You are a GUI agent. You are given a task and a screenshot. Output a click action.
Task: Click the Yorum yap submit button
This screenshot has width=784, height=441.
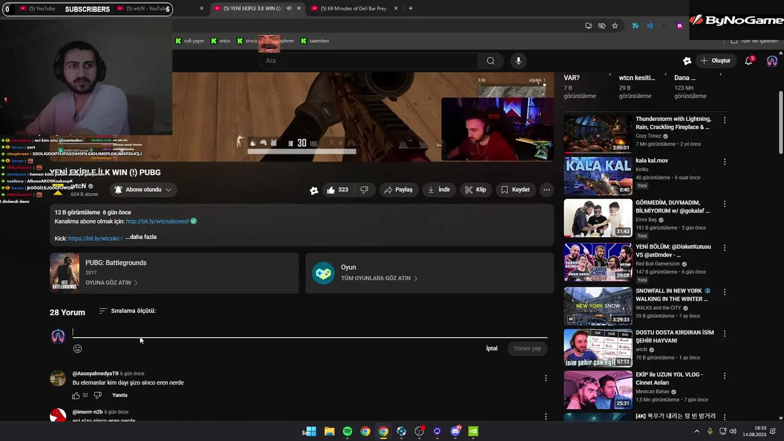(527, 349)
